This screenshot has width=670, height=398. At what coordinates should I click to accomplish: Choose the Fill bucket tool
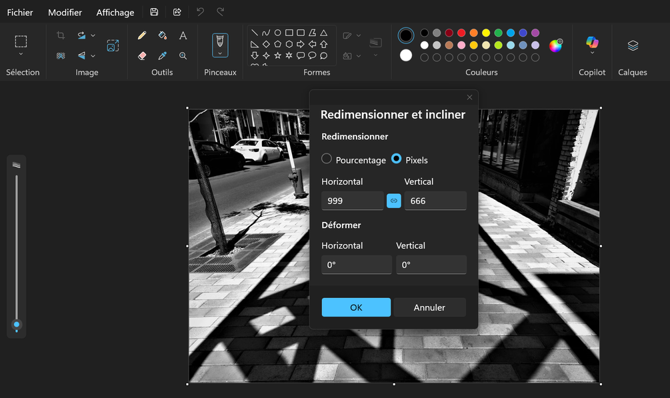pos(163,35)
